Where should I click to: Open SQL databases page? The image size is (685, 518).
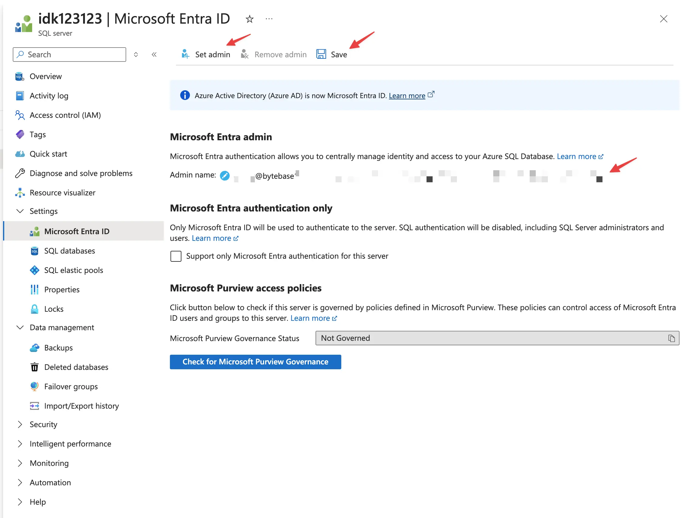pyautogui.click(x=69, y=251)
